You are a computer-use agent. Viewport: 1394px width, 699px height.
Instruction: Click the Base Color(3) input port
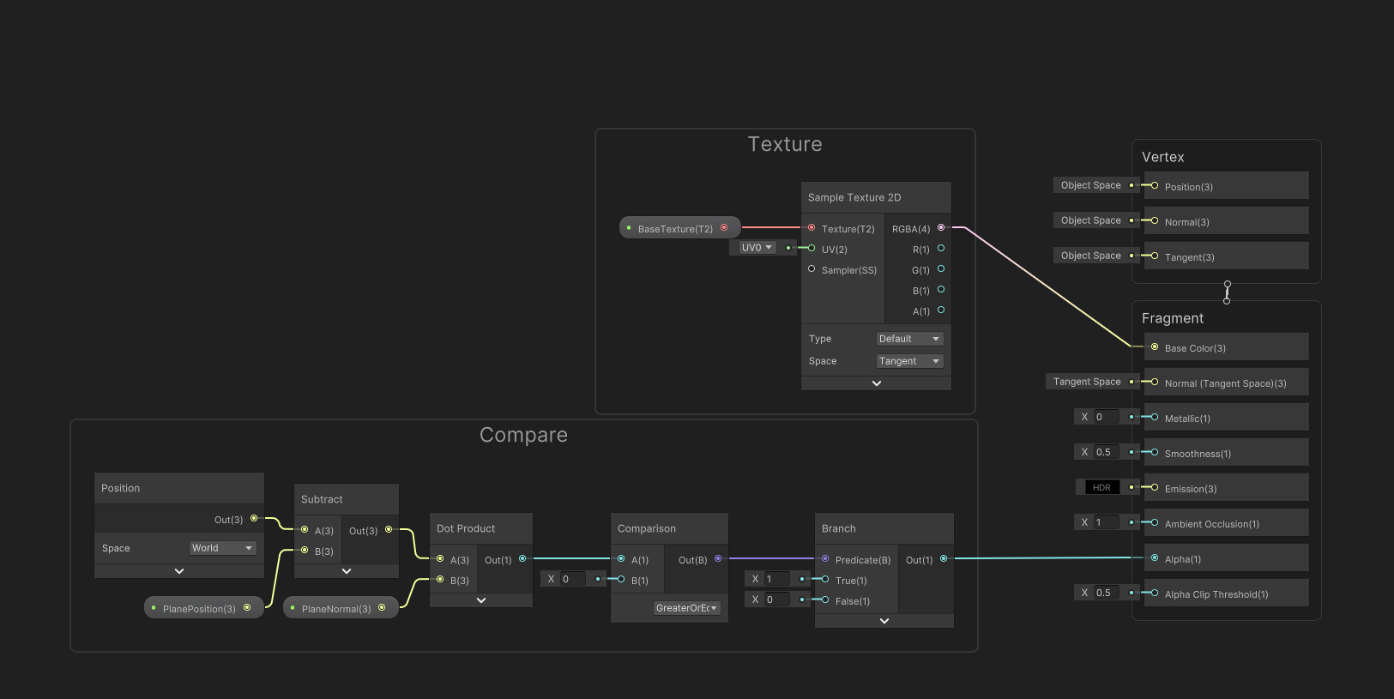1155,347
